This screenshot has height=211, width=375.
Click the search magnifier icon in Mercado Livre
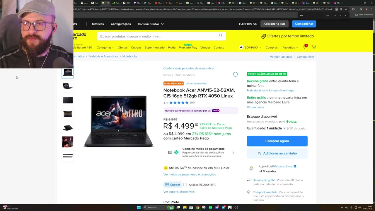tap(221, 36)
